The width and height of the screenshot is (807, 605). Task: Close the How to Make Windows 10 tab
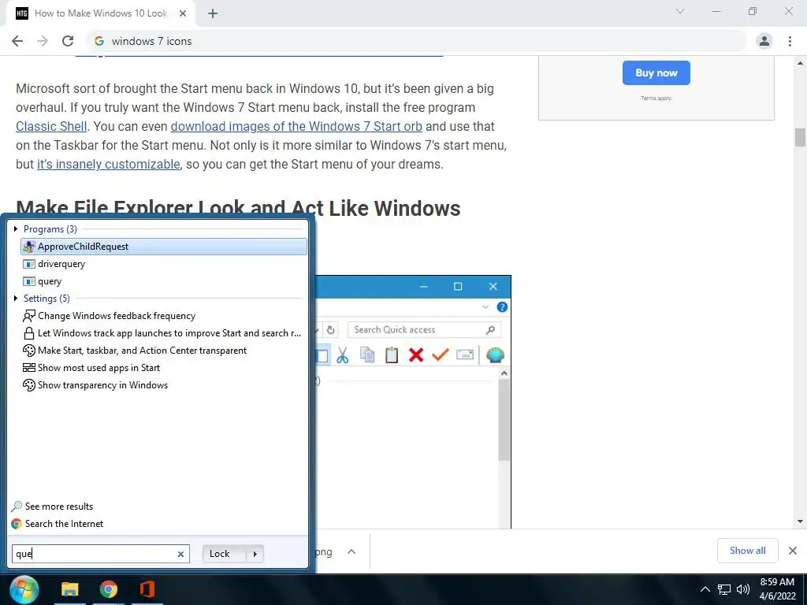point(183,14)
